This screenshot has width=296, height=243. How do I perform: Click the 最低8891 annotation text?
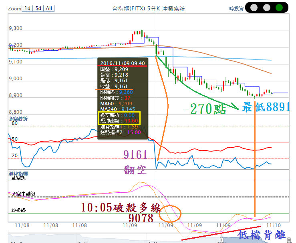(x=265, y=107)
